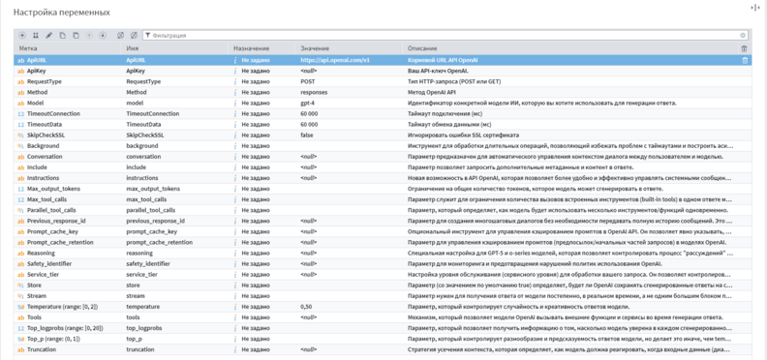
Task: Select the Background row label
Action: click(43, 146)
